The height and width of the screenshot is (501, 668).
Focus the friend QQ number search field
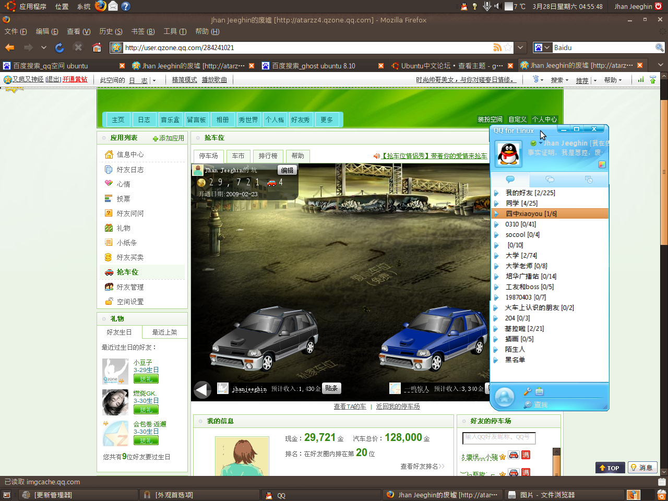tap(499, 437)
